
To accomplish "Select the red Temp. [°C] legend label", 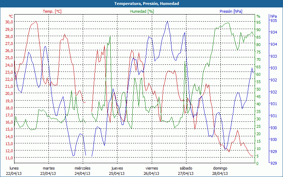I will [x=52, y=11].
